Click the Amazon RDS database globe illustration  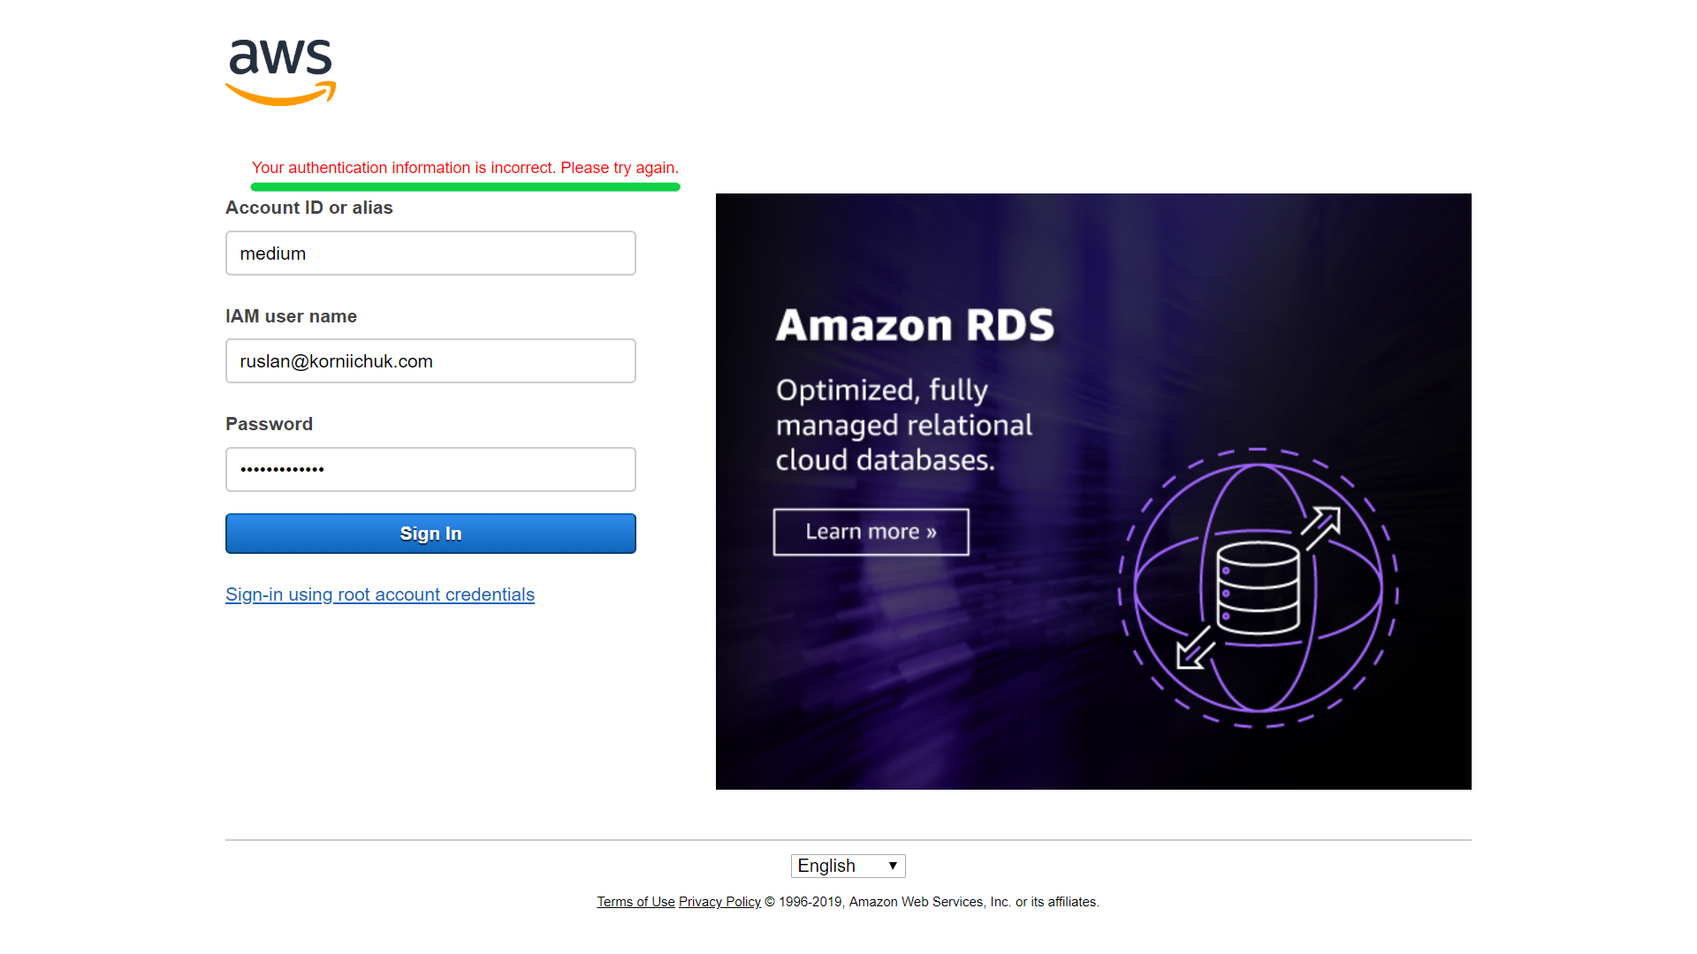pyautogui.click(x=1258, y=587)
